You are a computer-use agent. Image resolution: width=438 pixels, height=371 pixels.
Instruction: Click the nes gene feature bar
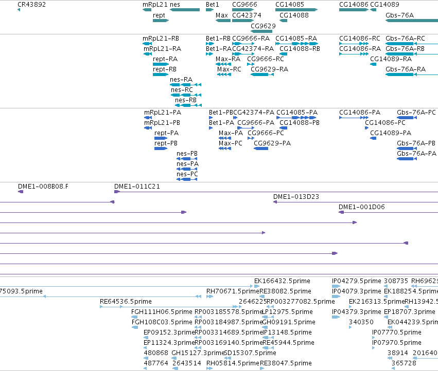(185, 10)
